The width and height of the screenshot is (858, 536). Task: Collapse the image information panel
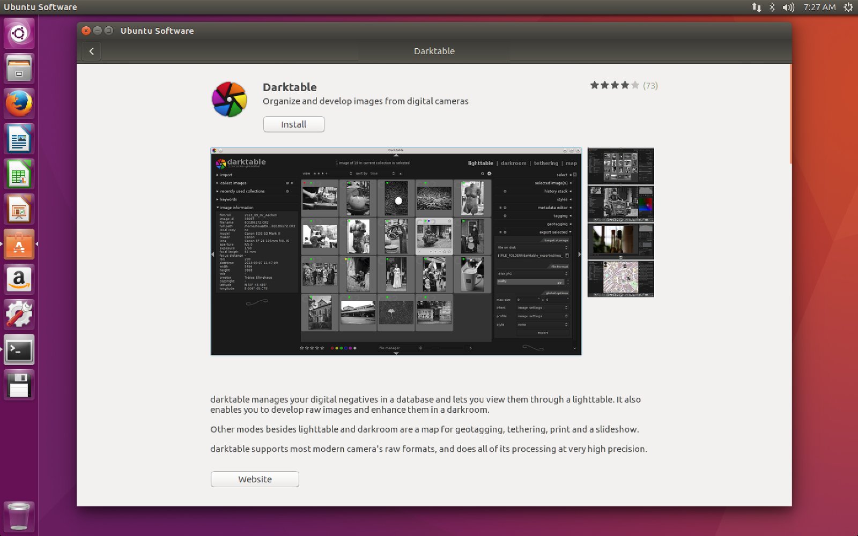click(x=237, y=207)
